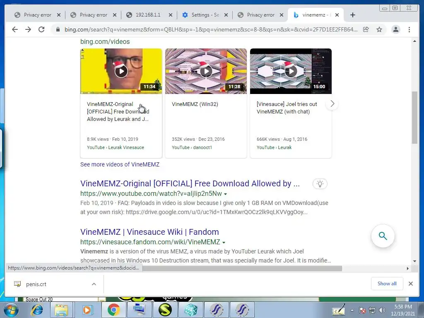Open the [Vinesauce] Joel tries out VineMEMZ title
The width and height of the screenshot is (424, 318).
pos(287,108)
